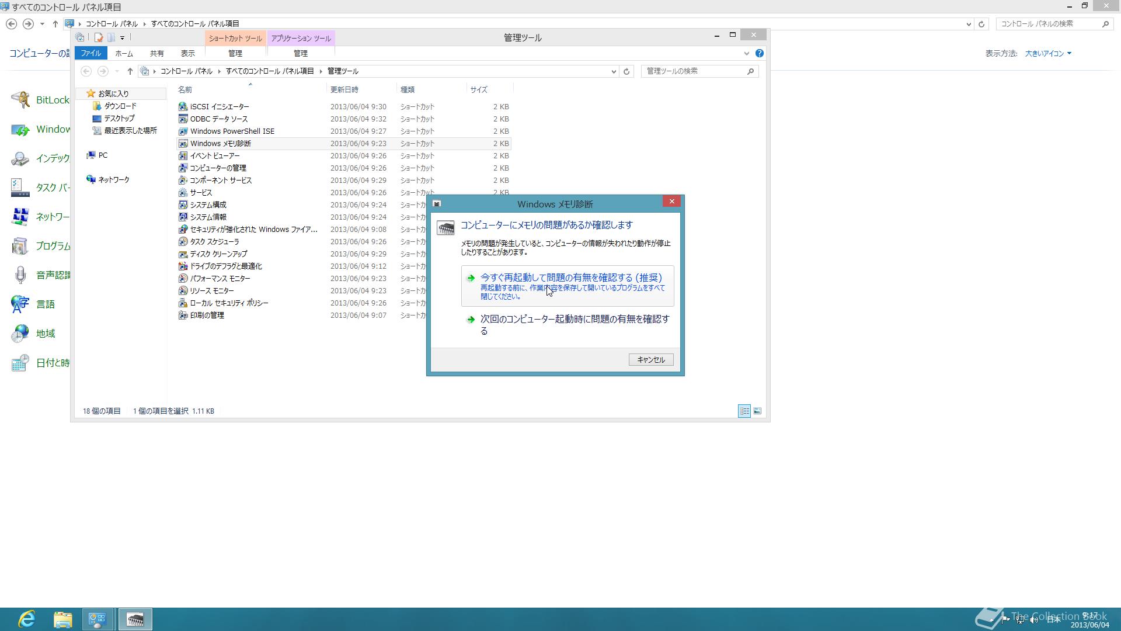Open address bar history dropdown in 管理ツール

(x=614, y=71)
